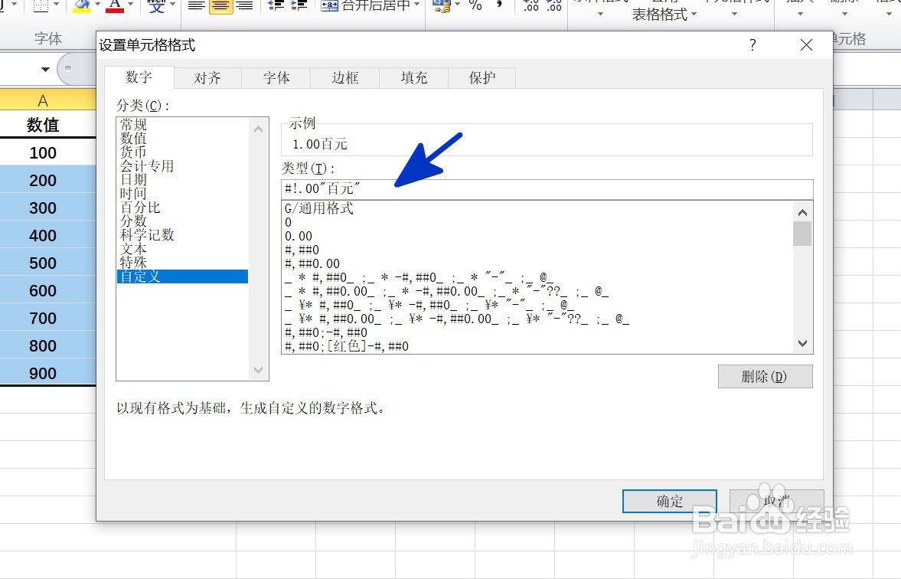901x579 pixels.
Task: Click the format list scrollbar thumb
Action: pos(802,234)
